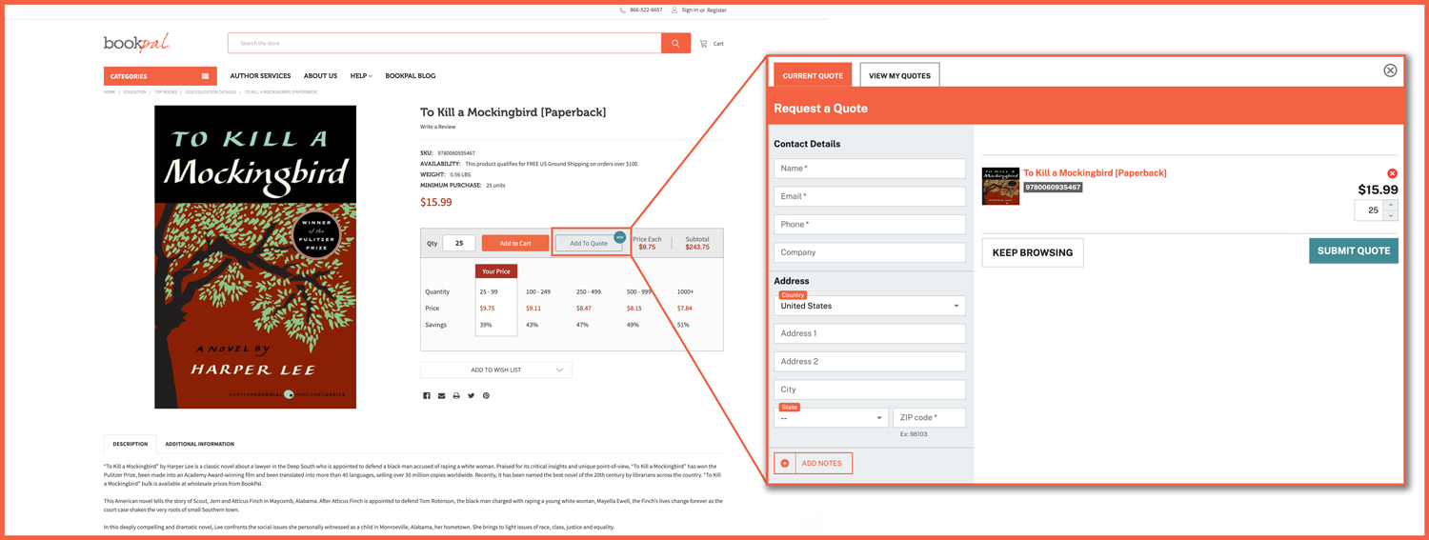The height and width of the screenshot is (540, 1429).
Task: Switch to View My Quotes tab
Action: (x=898, y=75)
